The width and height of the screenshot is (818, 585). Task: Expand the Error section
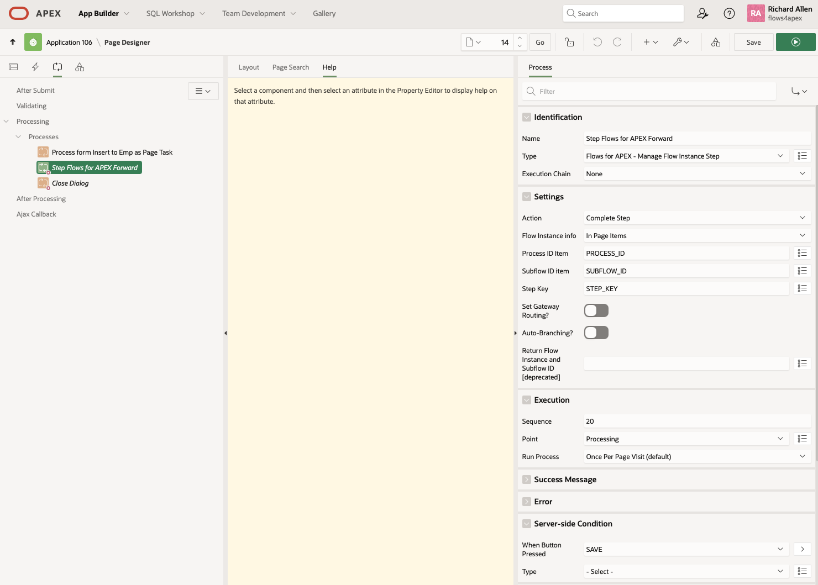[x=527, y=502]
